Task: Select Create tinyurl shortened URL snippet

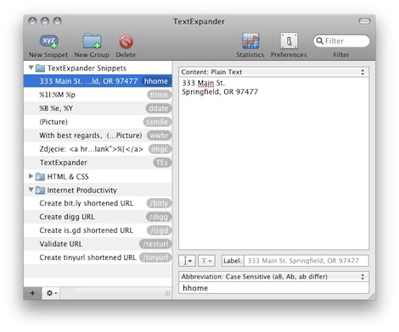Action: tap(98, 257)
